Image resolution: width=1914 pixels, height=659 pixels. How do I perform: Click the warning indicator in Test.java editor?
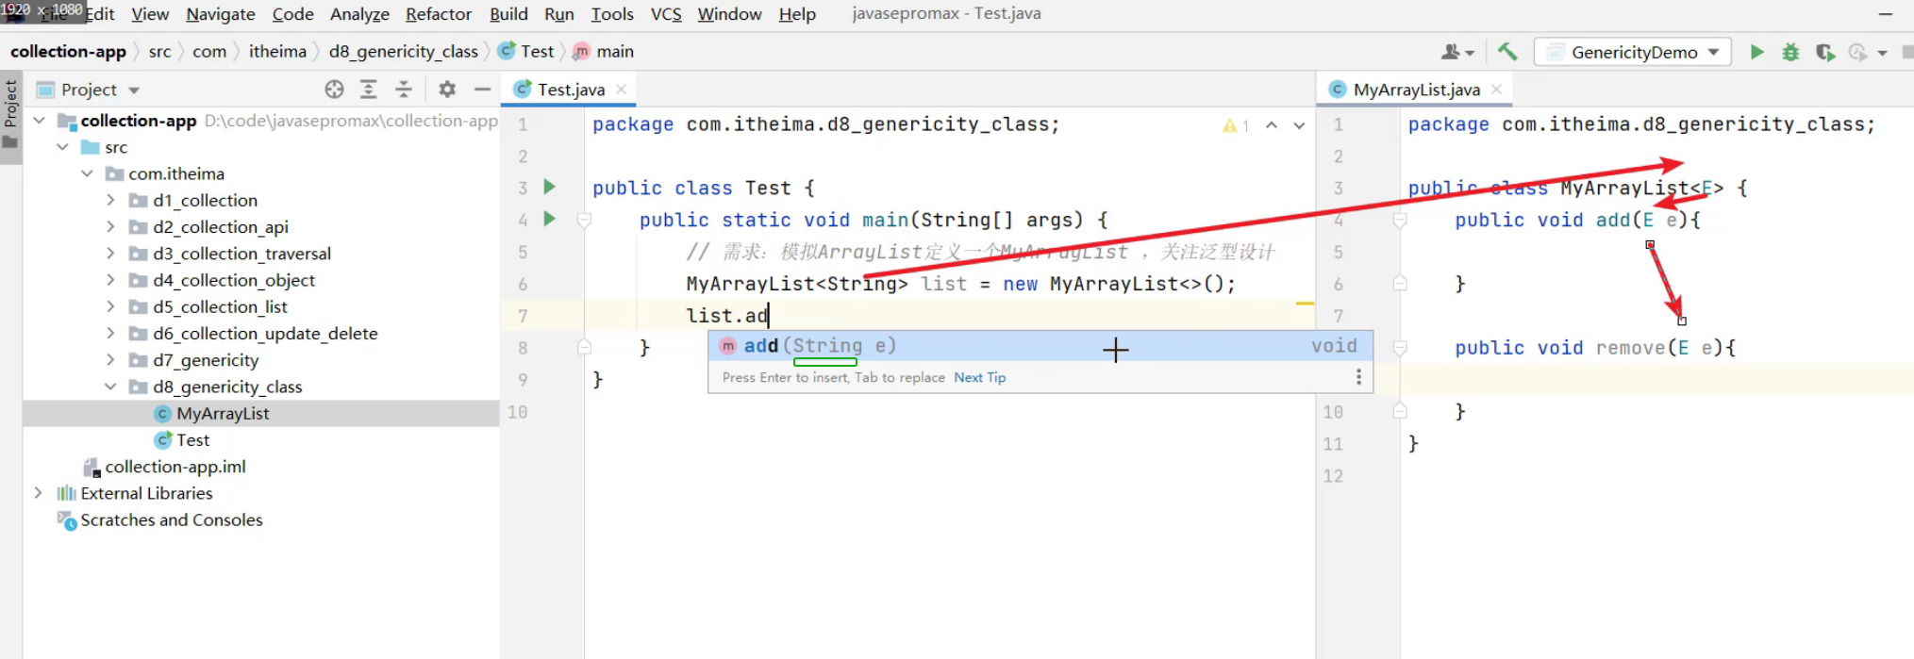1236,125
